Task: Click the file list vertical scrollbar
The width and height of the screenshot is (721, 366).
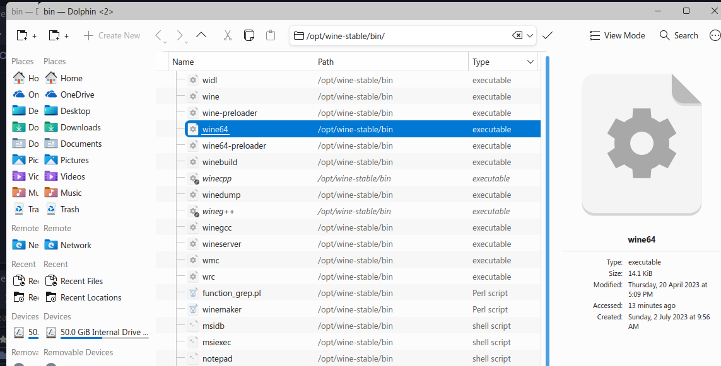Action: coord(547,211)
